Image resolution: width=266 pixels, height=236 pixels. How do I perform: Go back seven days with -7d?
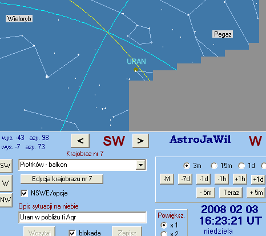185,179
